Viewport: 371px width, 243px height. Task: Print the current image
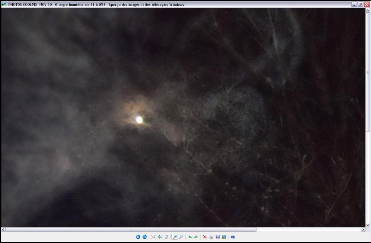pos(211,237)
